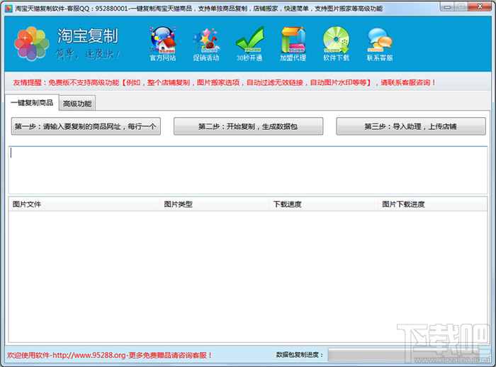Viewport: 496px width, 367px height.
Task: Select the 30秒开通 green checkmark icon
Action: [249, 43]
